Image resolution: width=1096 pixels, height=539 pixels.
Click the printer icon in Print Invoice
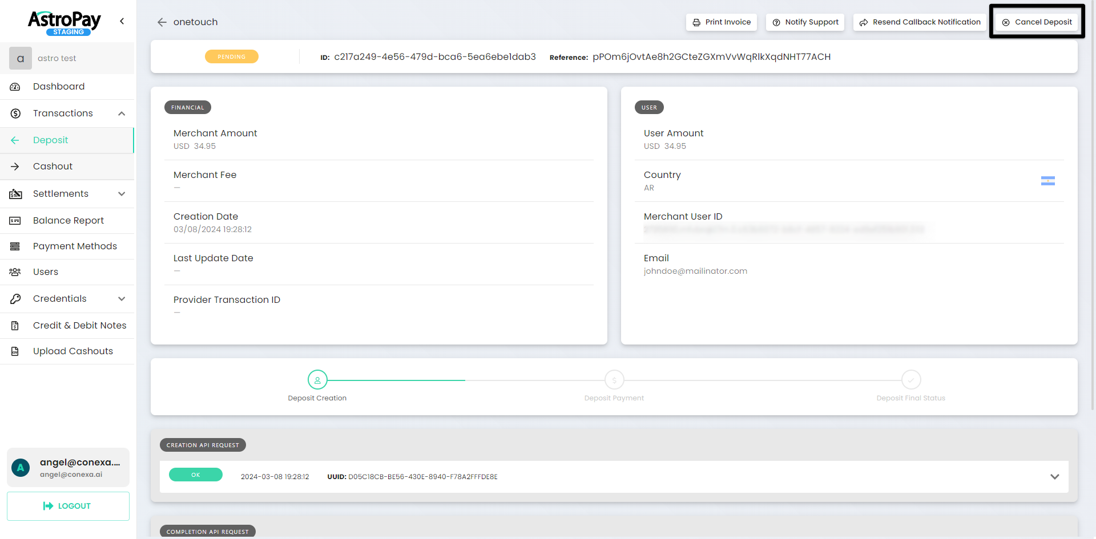696,22
